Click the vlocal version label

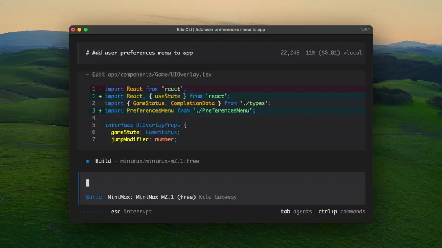coord(352,53)
